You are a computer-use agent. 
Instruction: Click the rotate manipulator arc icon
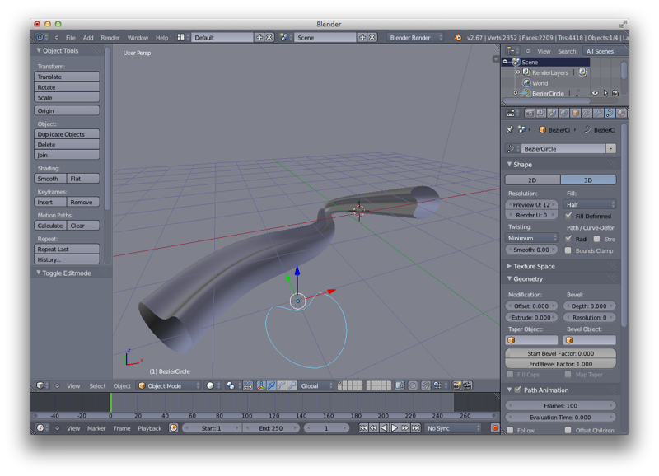[x=282, y=385]
